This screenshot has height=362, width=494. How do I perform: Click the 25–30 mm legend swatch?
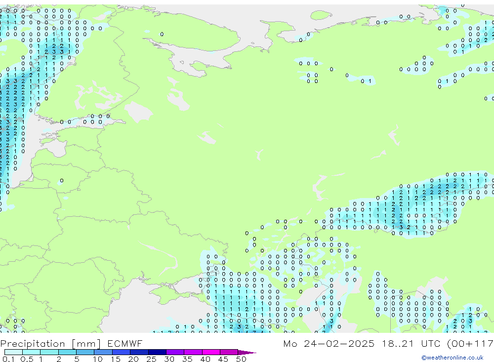point(157,352)
